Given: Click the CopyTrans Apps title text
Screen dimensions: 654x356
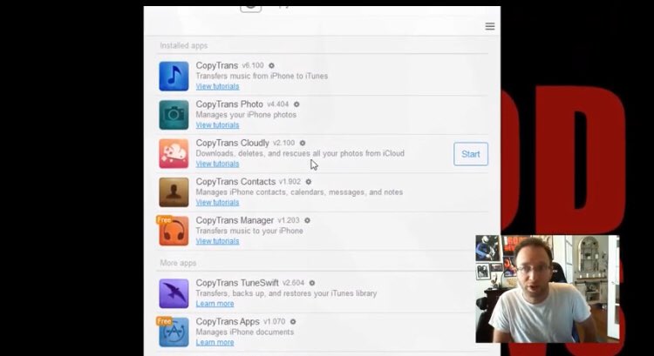Looking at the screenshot, I should click(x=228, y=322).
